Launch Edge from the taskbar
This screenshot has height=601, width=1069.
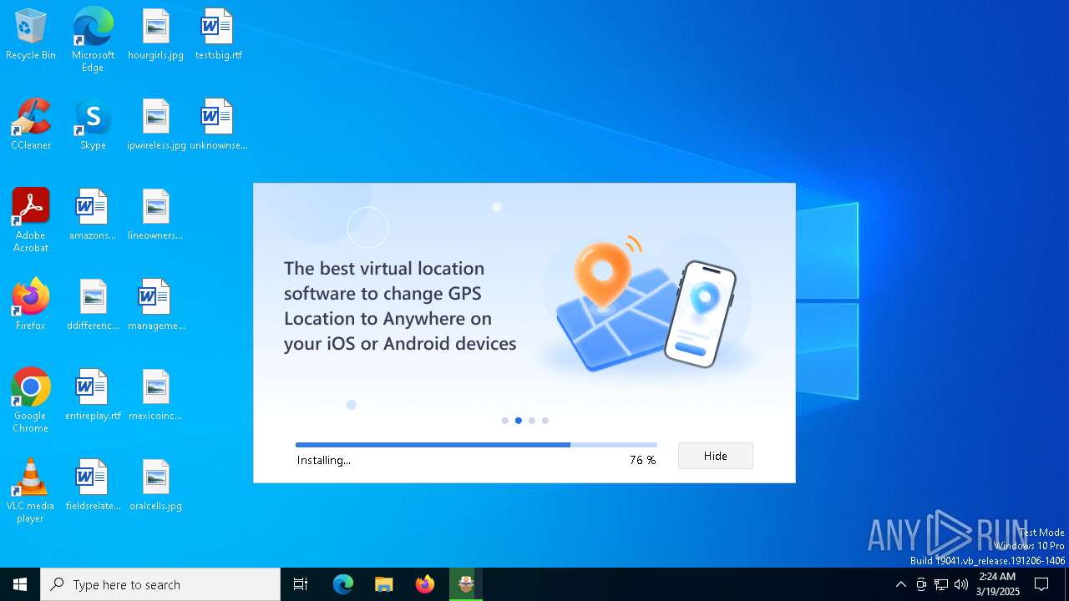pyautogui.click(x=343, y=584)
